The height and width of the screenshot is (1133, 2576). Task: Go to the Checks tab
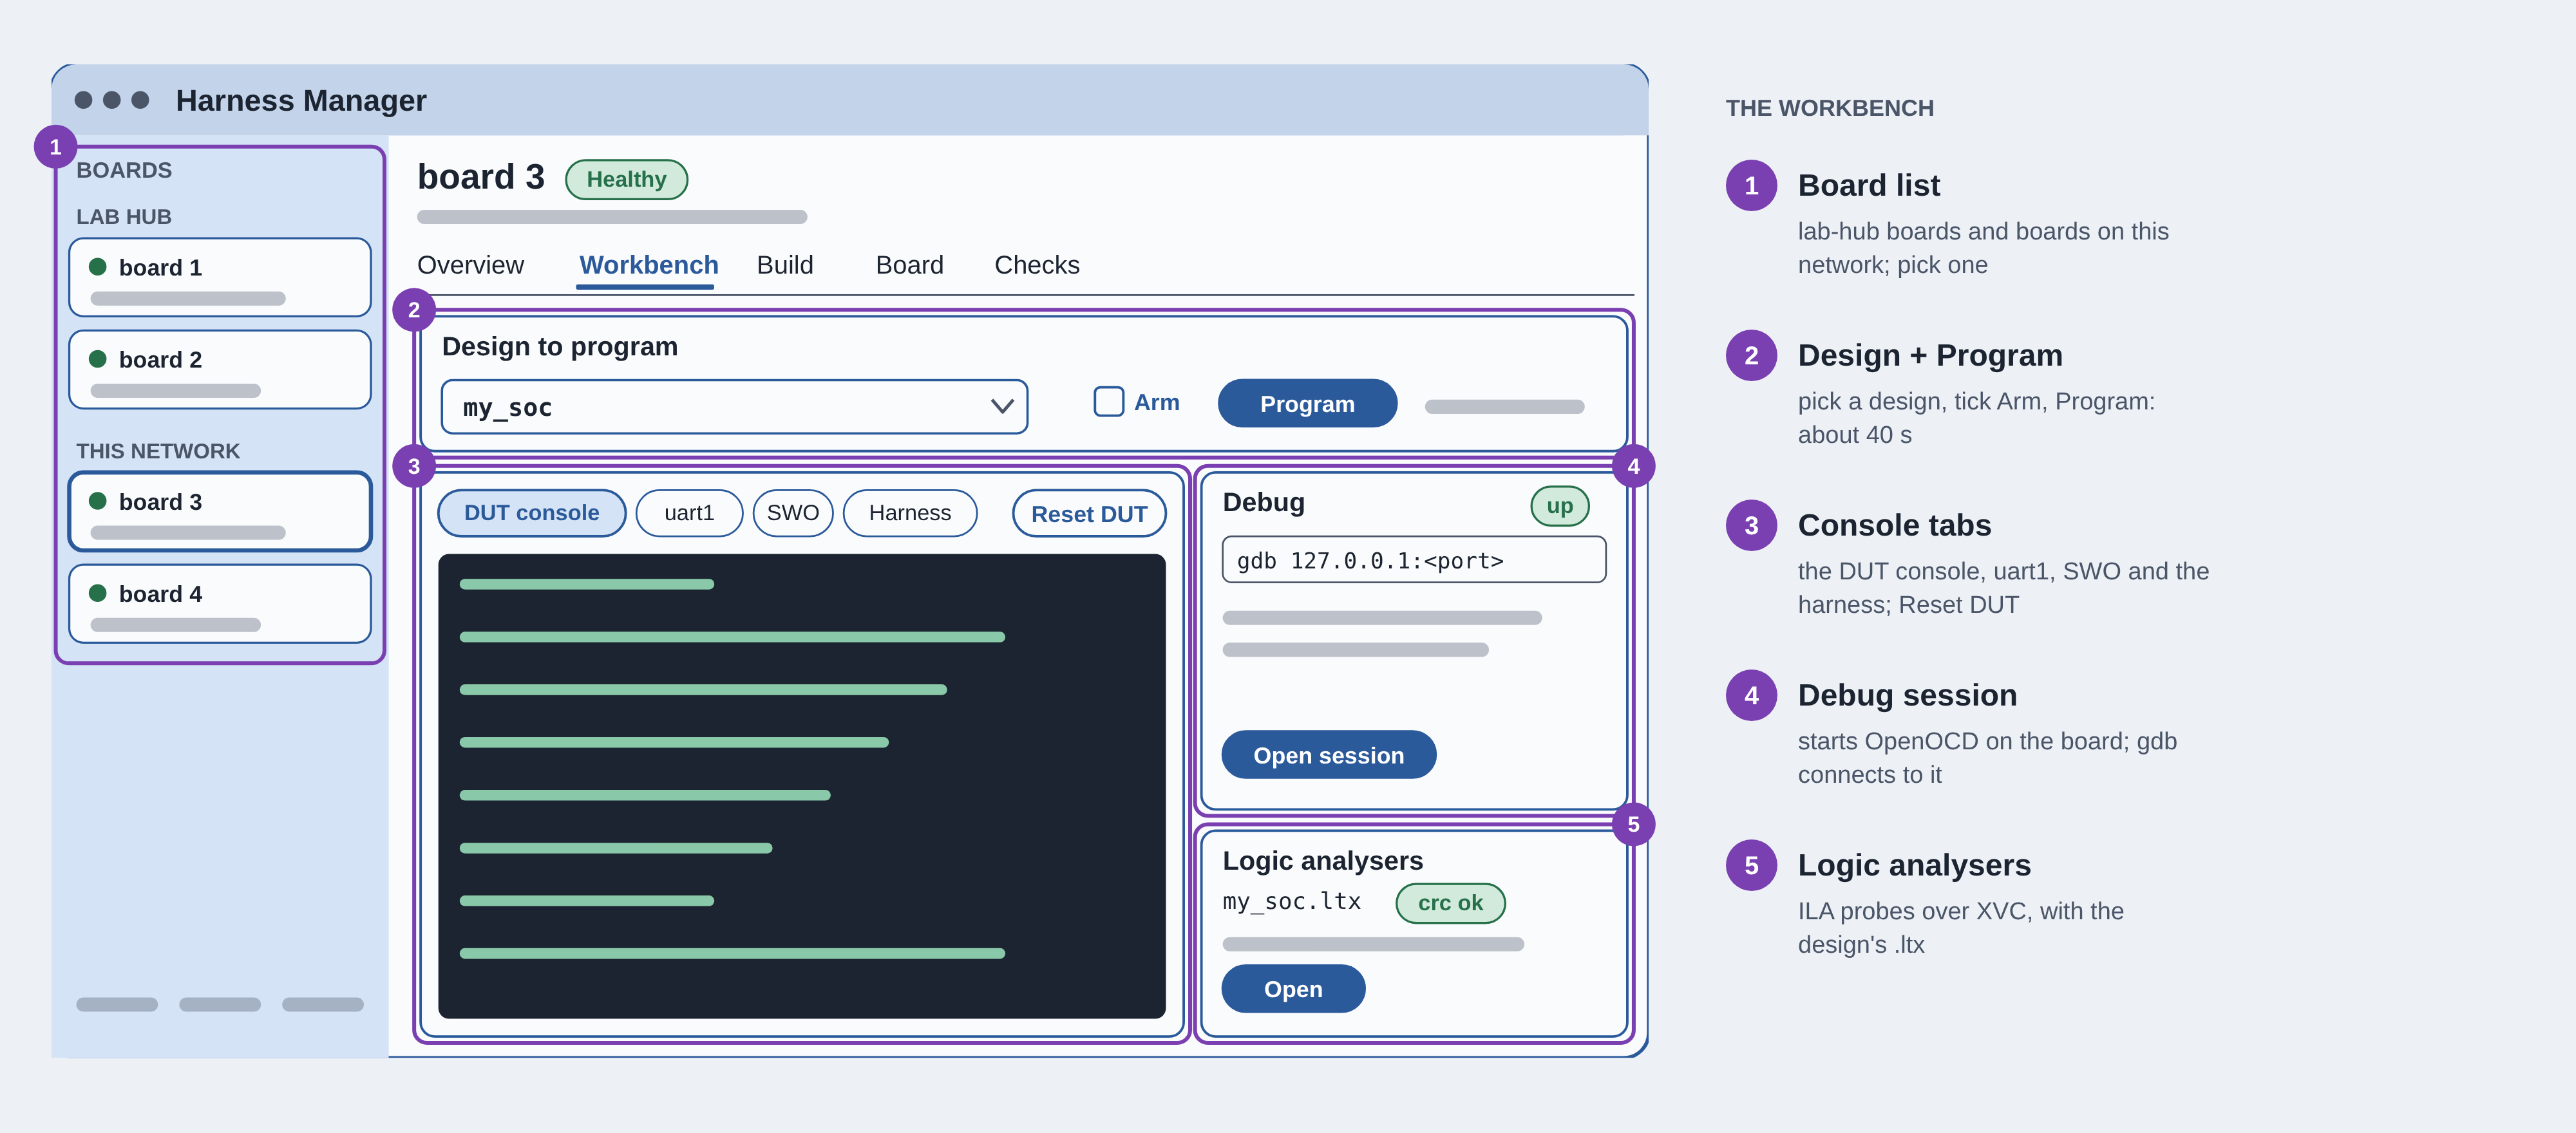coord(1036,265)
